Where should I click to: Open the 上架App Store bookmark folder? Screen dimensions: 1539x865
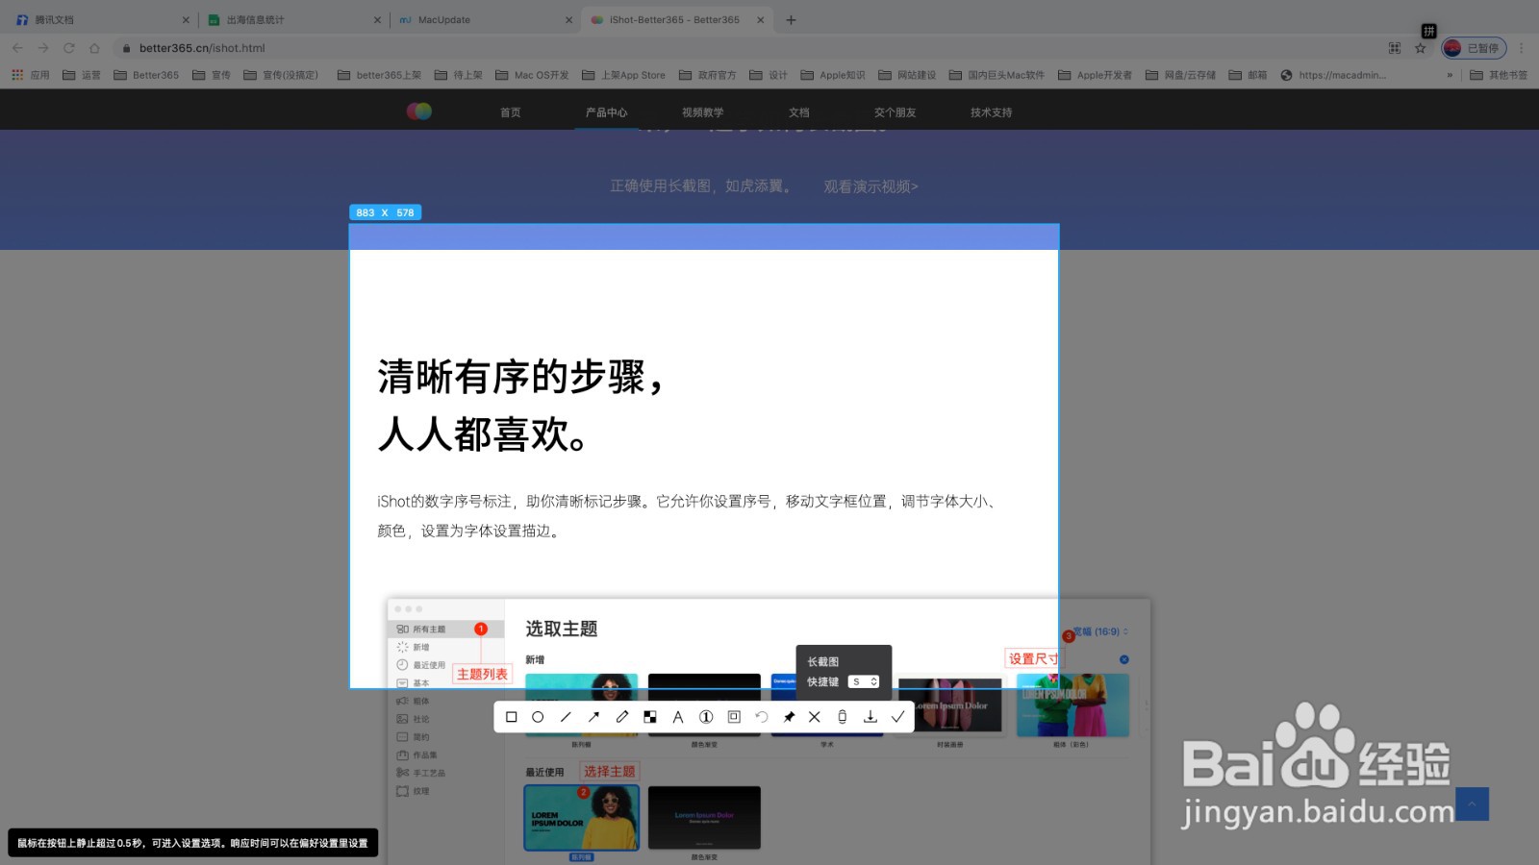(623, 75)
